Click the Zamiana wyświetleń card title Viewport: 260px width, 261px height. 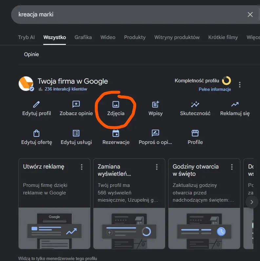point(114,170)
